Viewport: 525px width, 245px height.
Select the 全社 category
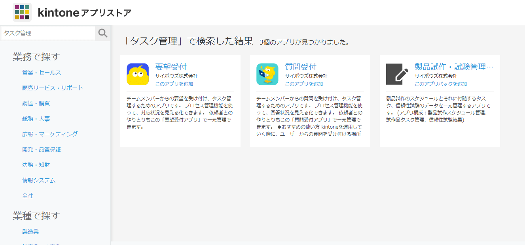(28, 196)
